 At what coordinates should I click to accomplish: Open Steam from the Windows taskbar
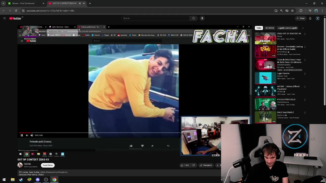[x=21, y=180]
